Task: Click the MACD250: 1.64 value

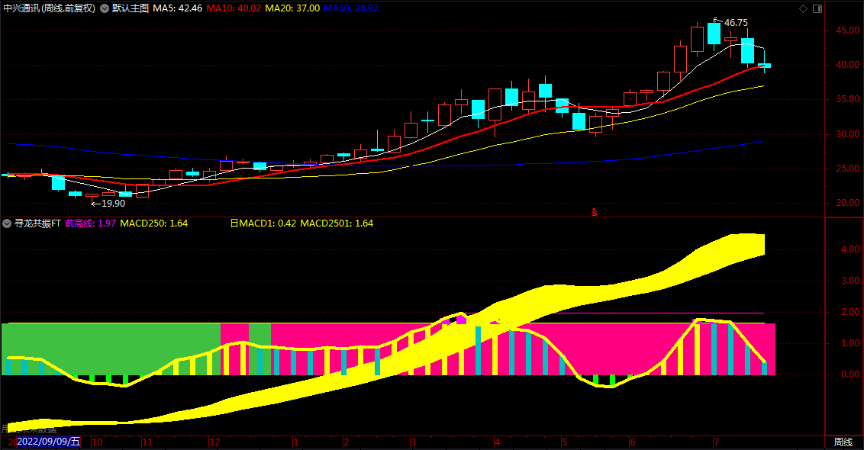Action: coord(153,223)
